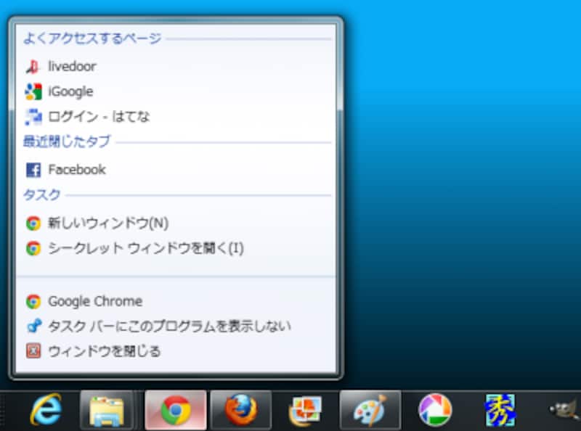Click the GIMP taskbar icon
Image resolution: width=581 pixels, height=431 pixels.
point(565,410)
